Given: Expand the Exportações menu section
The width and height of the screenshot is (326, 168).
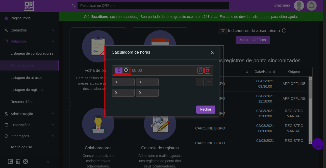Looking at the screenshot, I should tap(29, 125).
